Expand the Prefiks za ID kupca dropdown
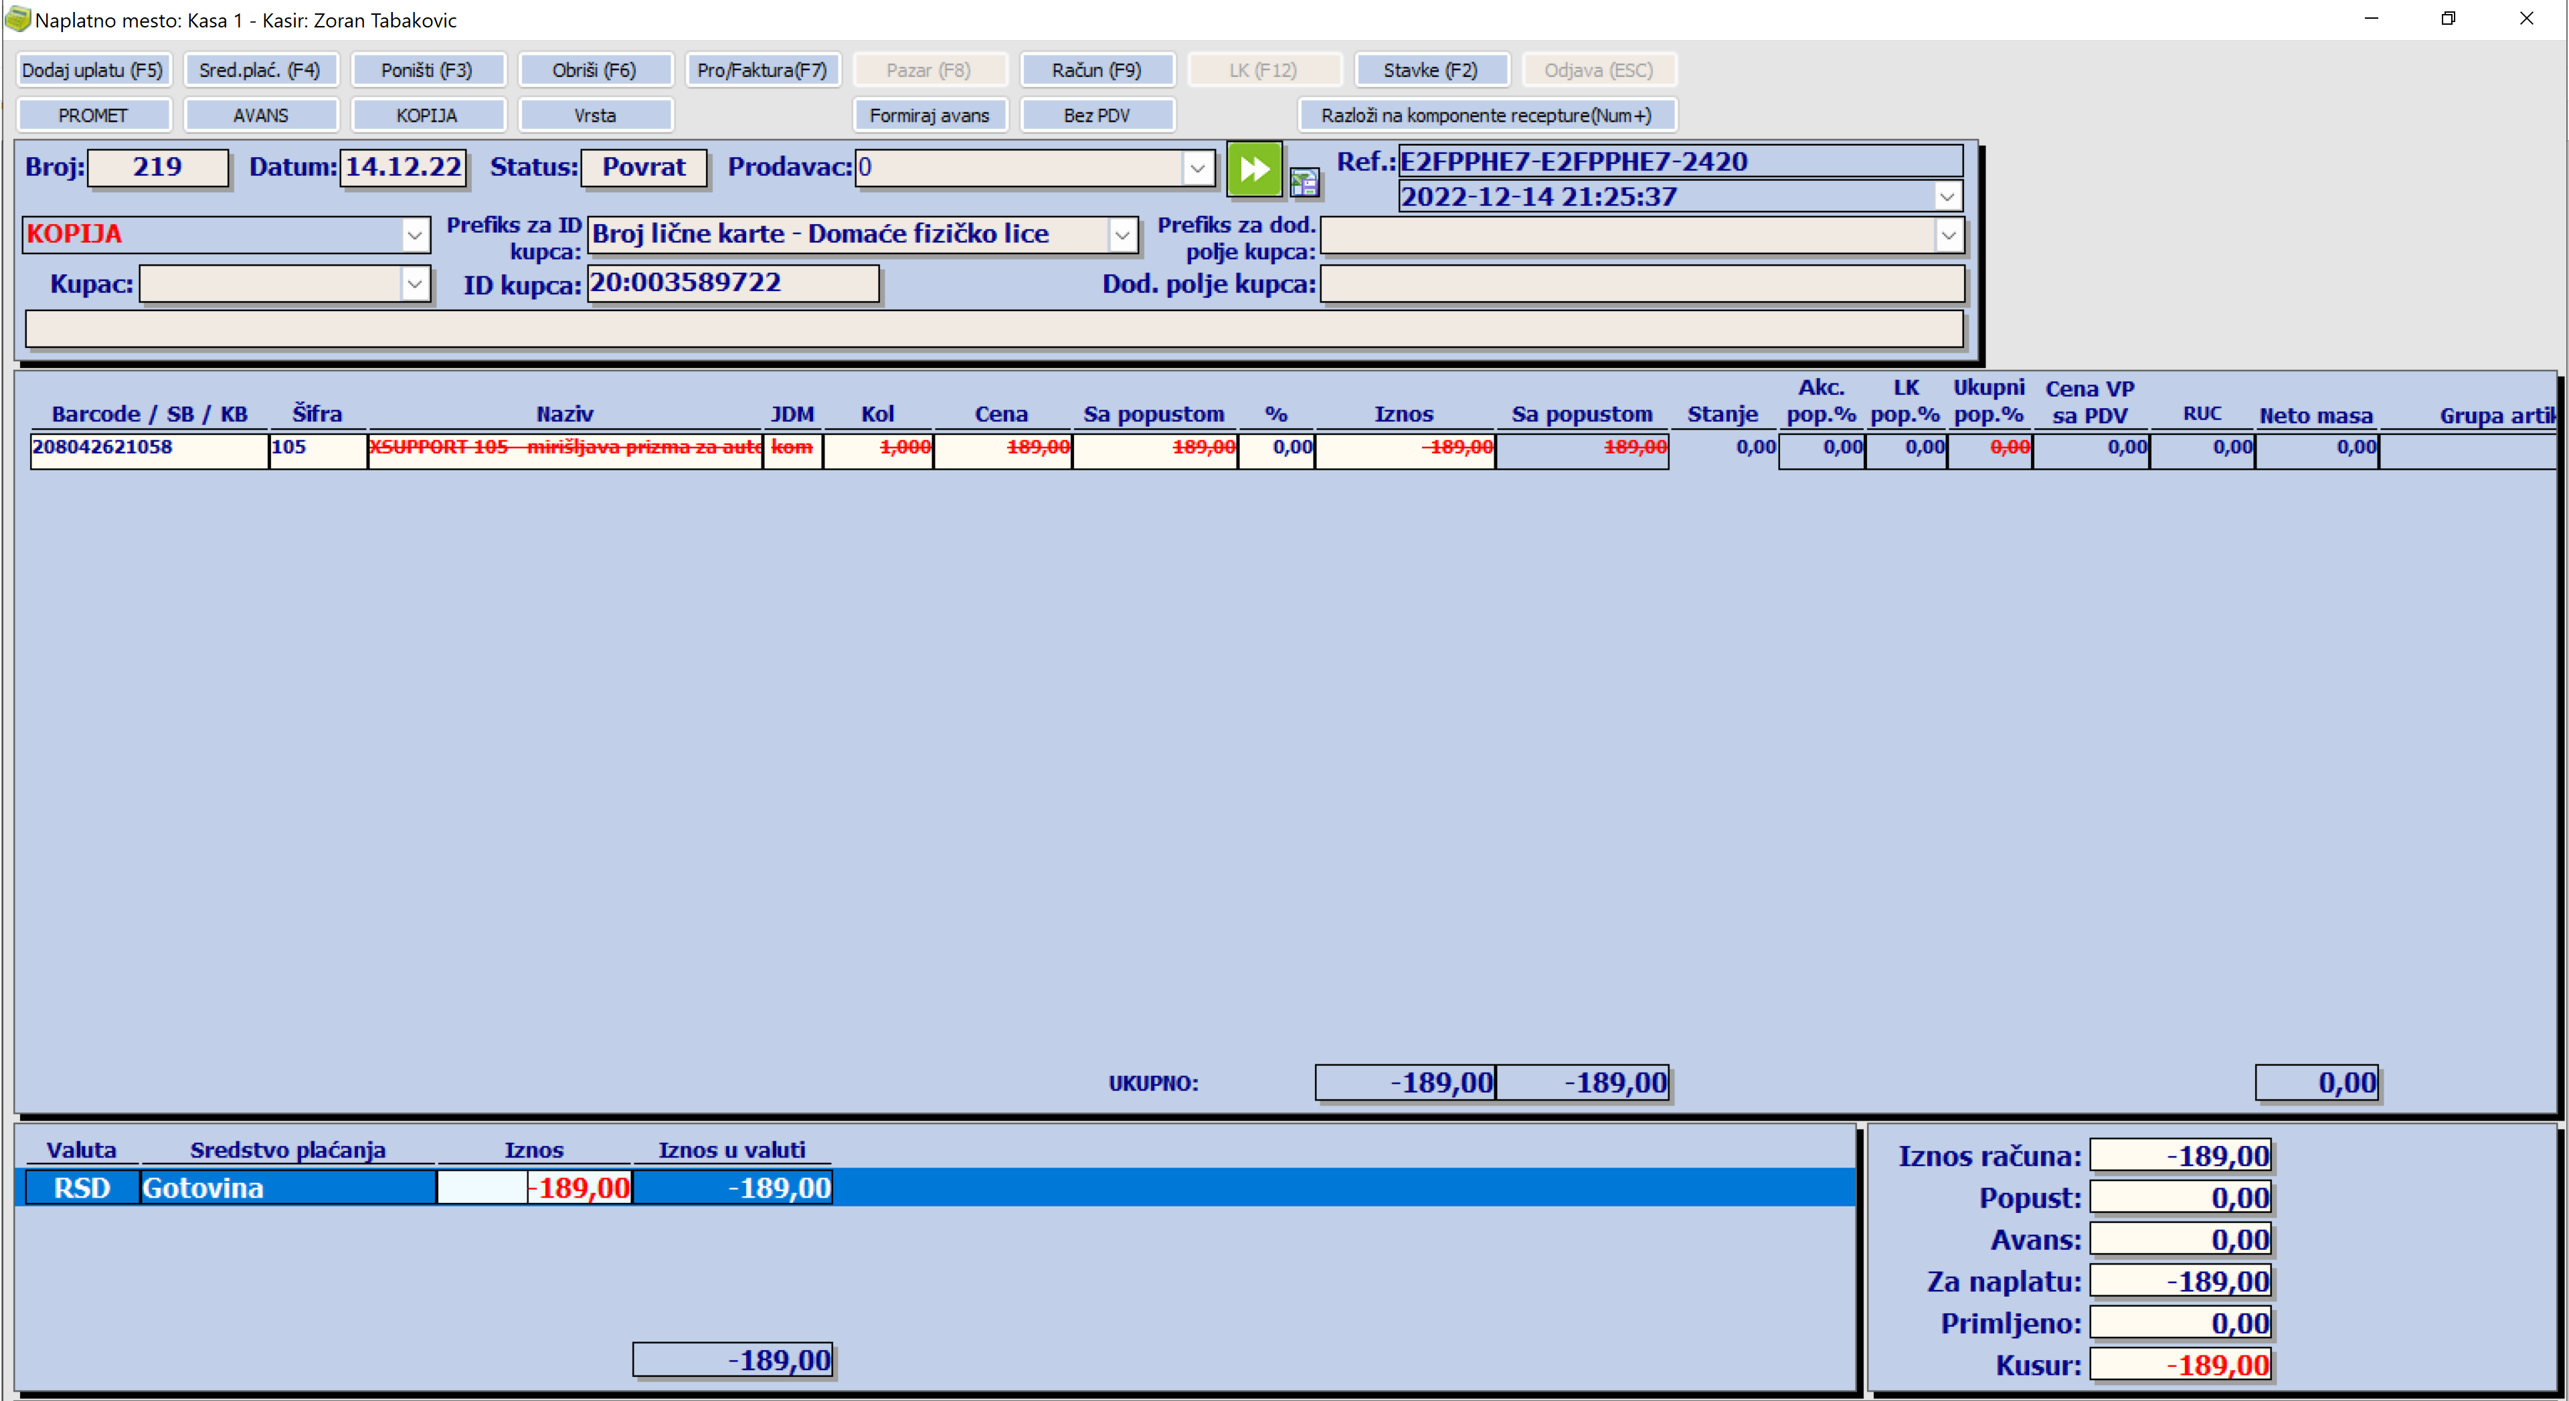The width and height of the screenshot is (2569, 1401). click(x=1122, y=236)
